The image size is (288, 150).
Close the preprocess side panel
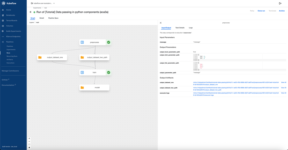pyautogui.click(x=161, y=23)
